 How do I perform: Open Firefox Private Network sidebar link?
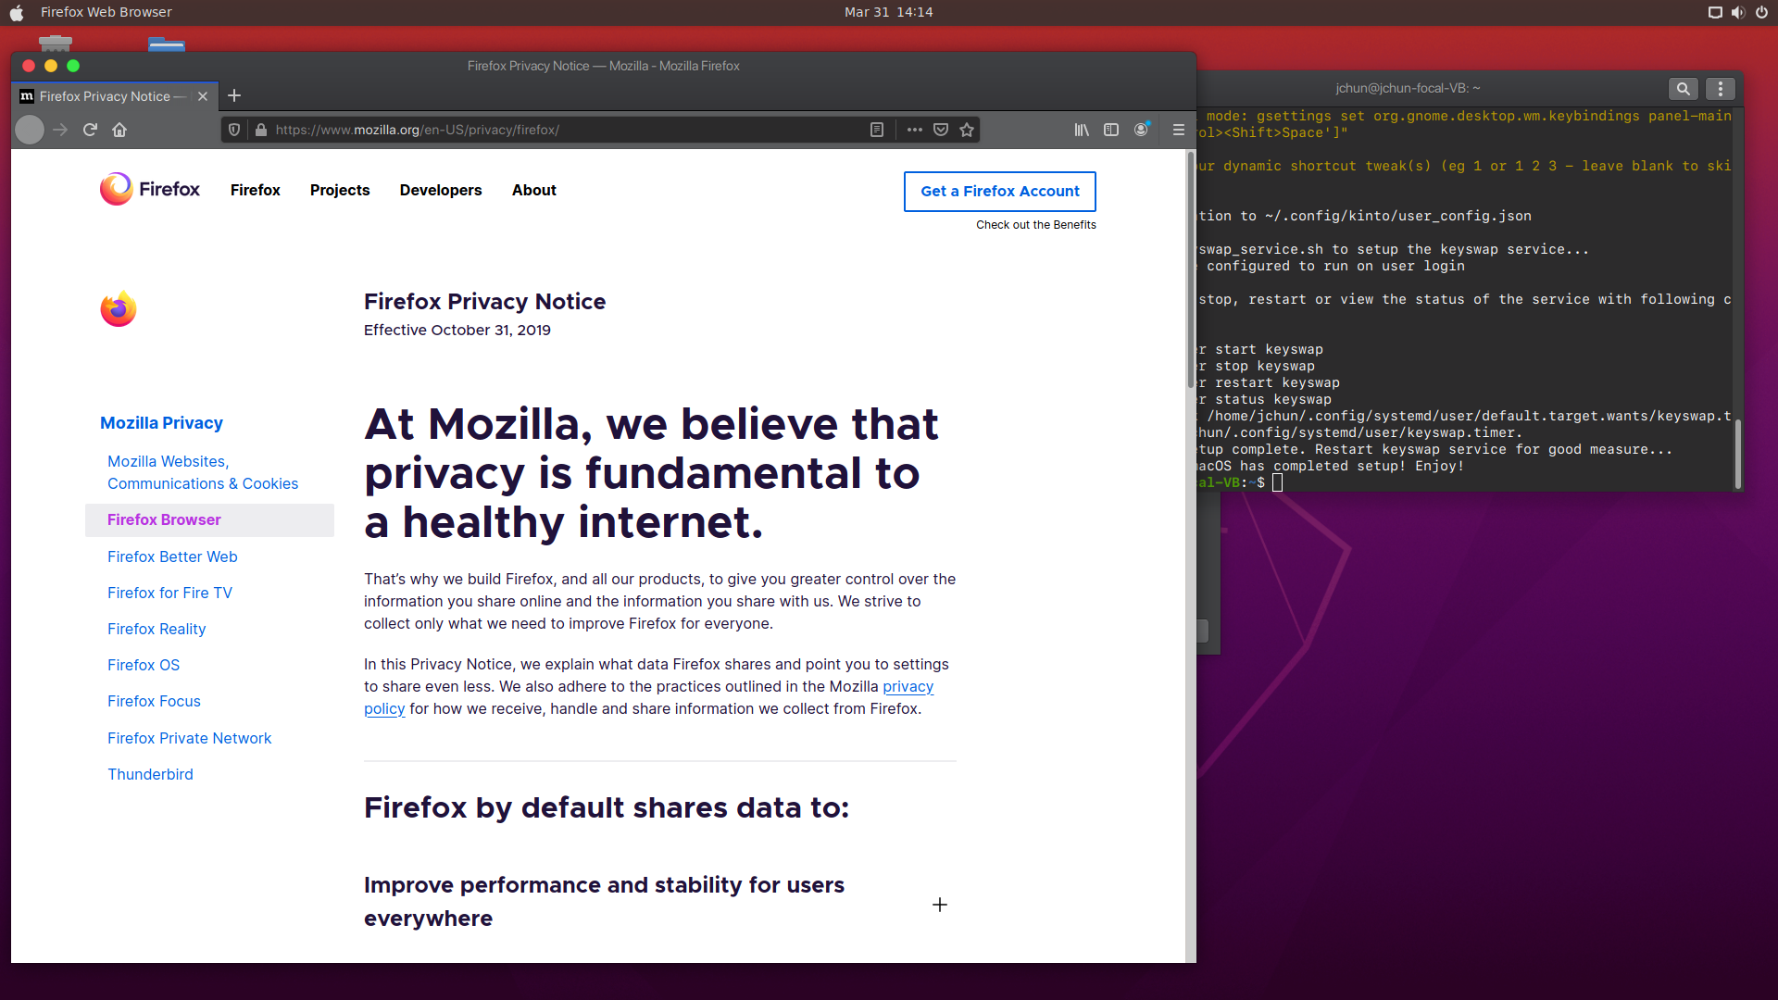tap(189, 738)
